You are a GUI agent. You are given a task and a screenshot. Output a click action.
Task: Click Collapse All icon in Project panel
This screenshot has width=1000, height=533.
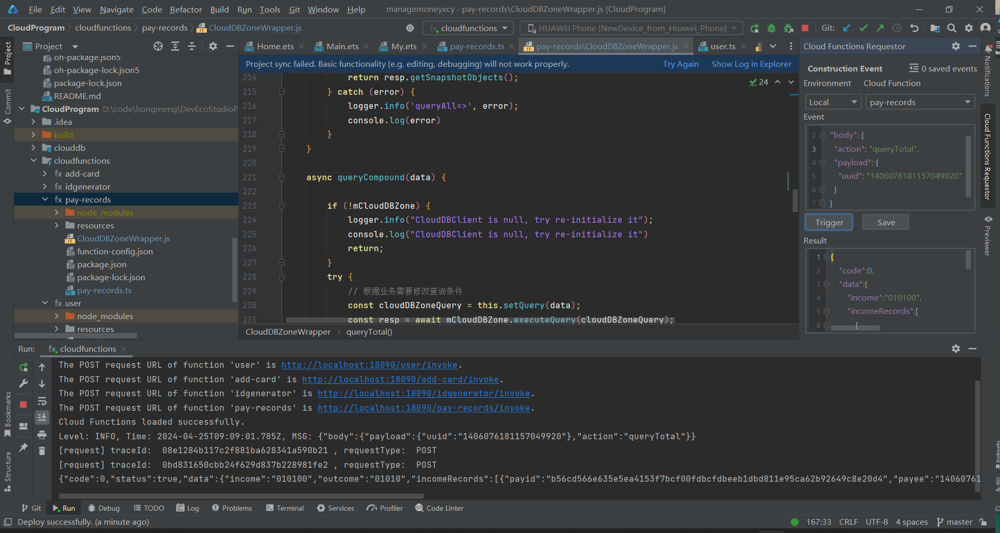pyautogui.click(x=192, y=46)
